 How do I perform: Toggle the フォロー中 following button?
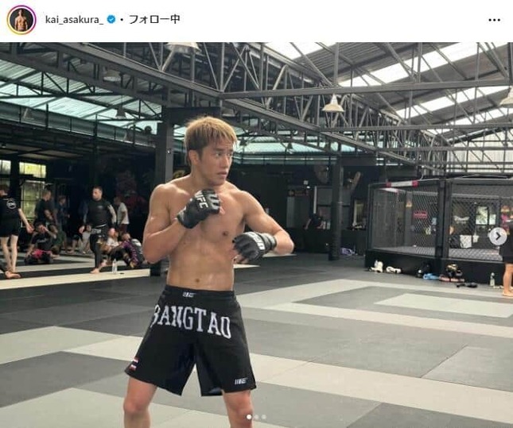154,19
